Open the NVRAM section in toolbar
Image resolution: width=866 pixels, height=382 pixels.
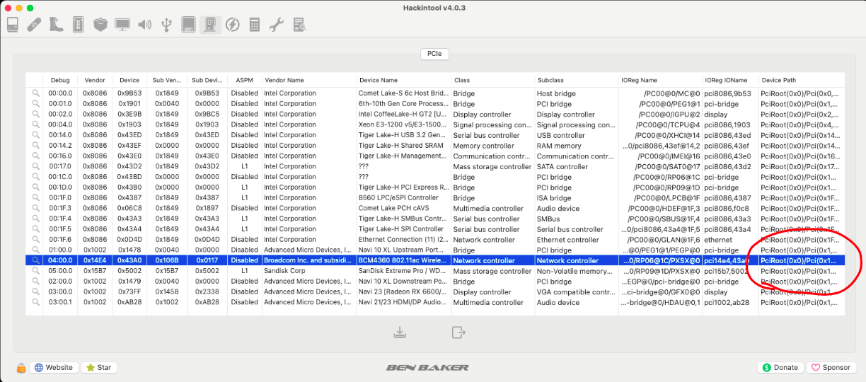click(x=78, y=25)
